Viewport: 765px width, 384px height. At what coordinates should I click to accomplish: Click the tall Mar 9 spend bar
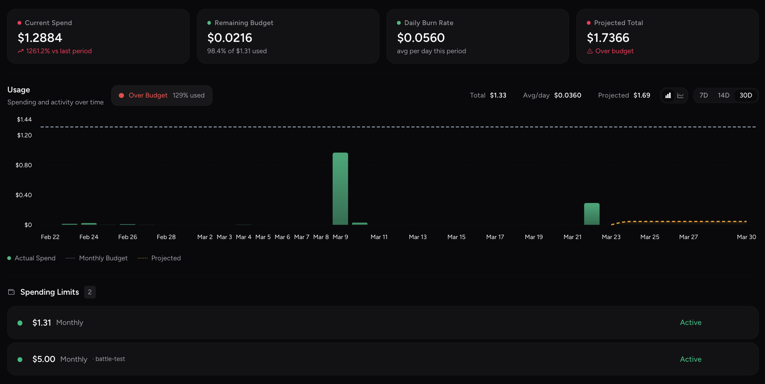(x=340, y=189)
